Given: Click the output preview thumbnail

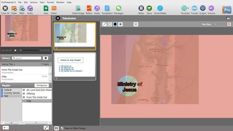Looking at the screenshot, I should 26,31.
